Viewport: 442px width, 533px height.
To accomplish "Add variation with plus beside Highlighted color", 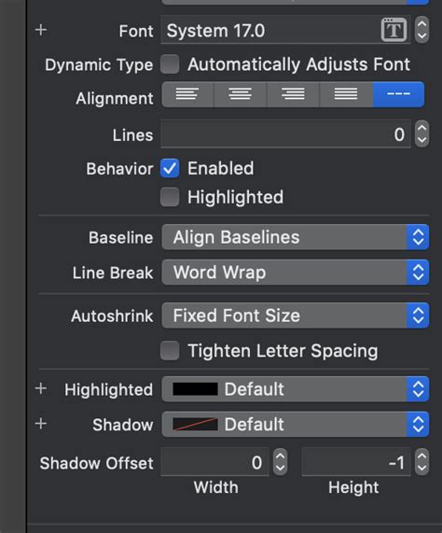I will point(41,388).
